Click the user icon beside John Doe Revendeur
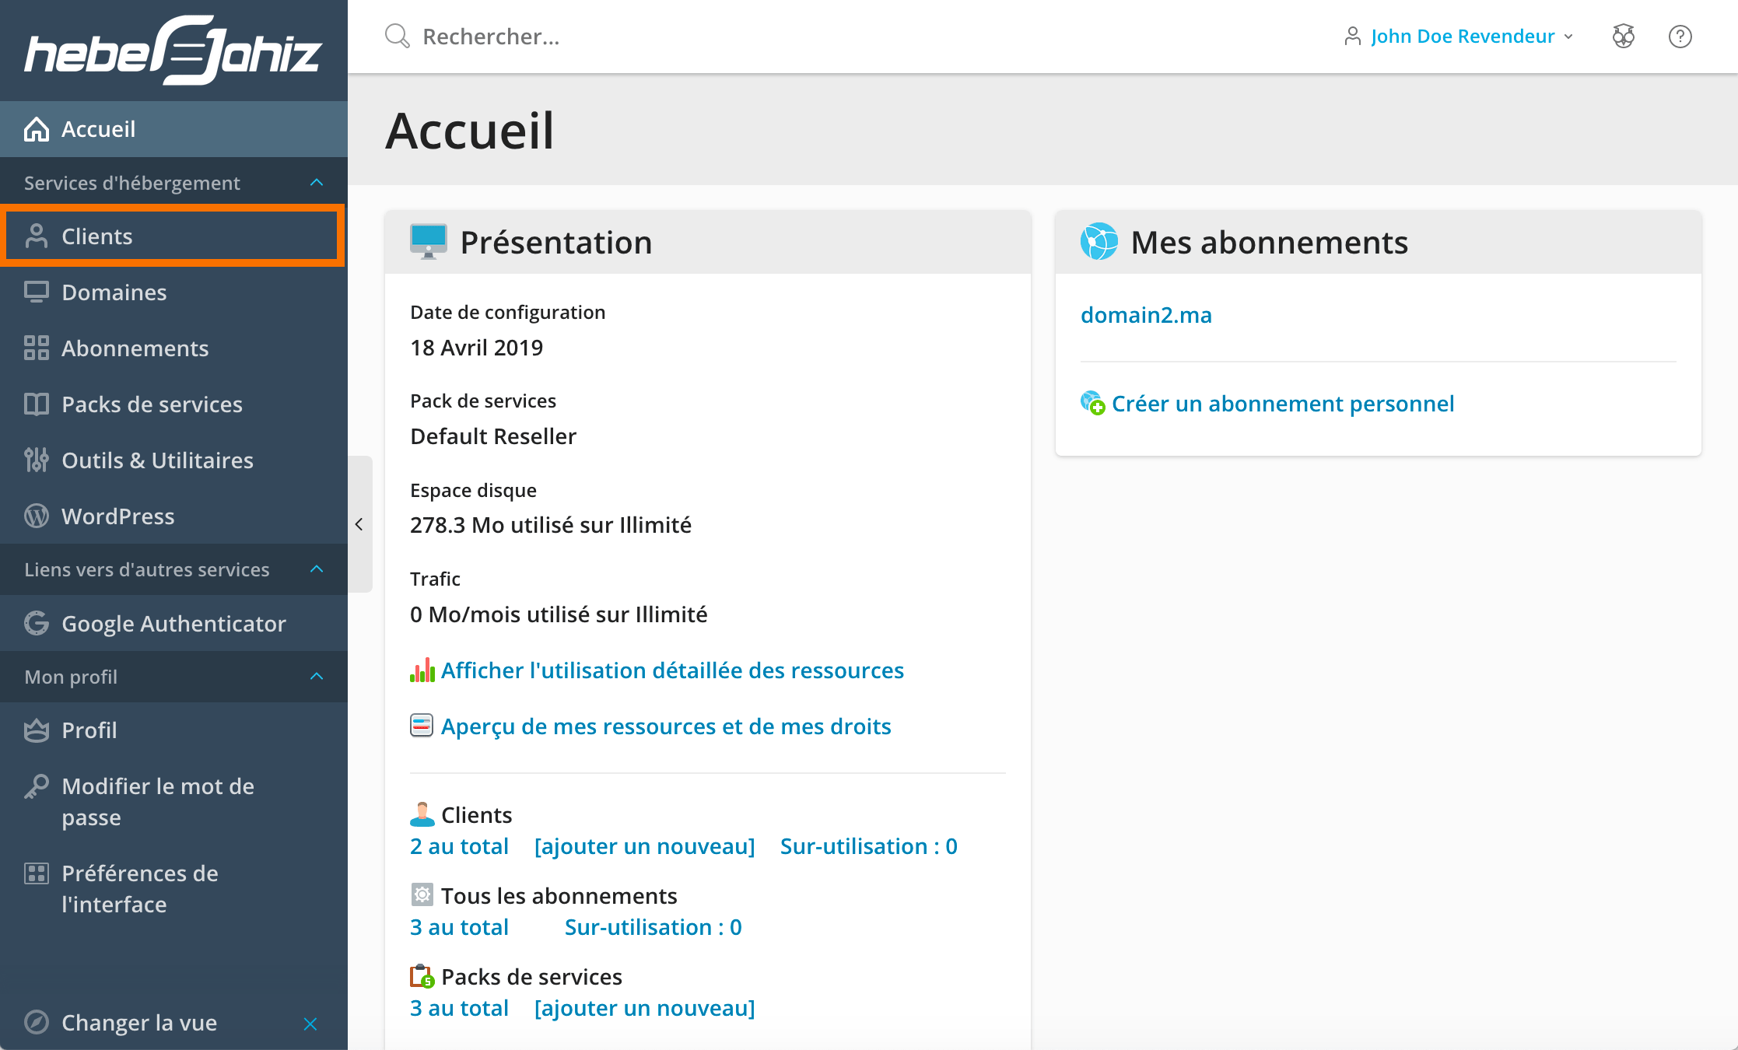 tap(1353, 37)
